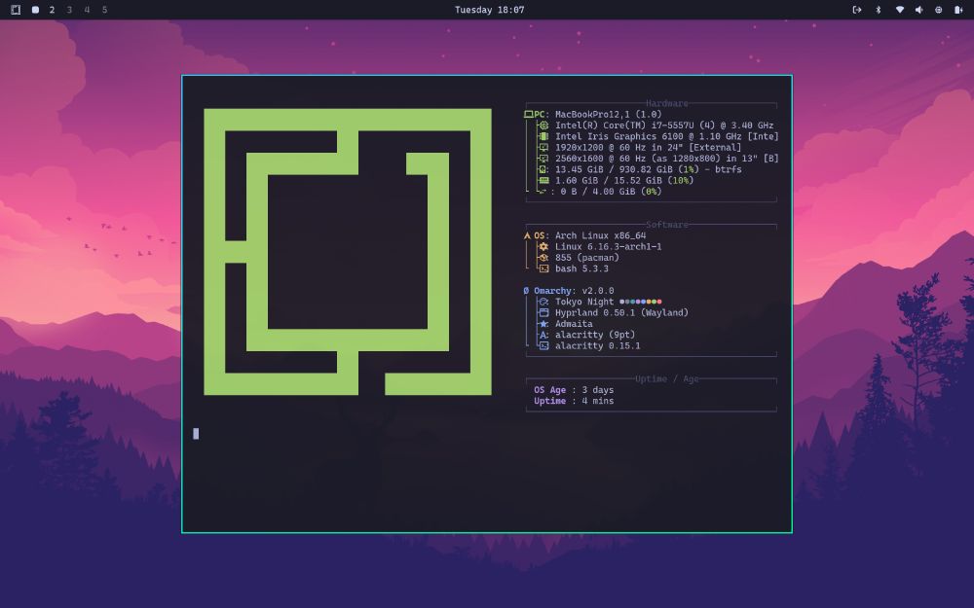Switch to workspace 5
Image resolution: width=974 pixels, height=608 pixels.
click(104, 10)
